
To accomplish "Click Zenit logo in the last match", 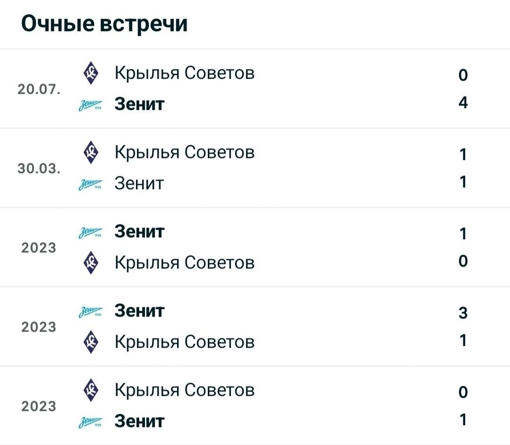I will click(91, 422).
